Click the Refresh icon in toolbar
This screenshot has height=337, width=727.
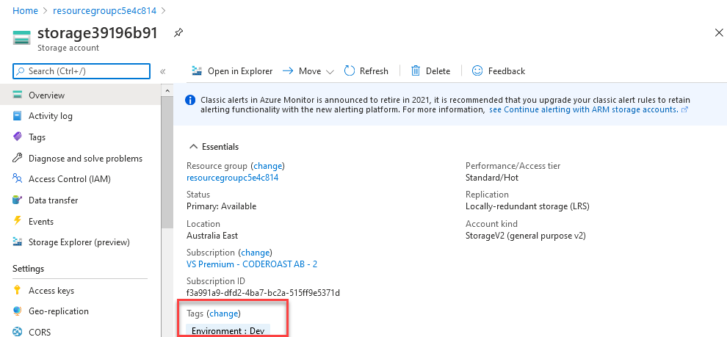coord(349,71)
